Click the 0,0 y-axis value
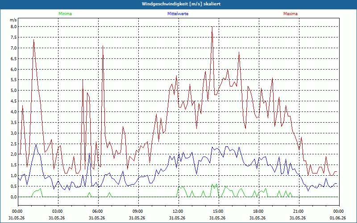The height and width of the screenshot is (223, 357). (13, 197)
